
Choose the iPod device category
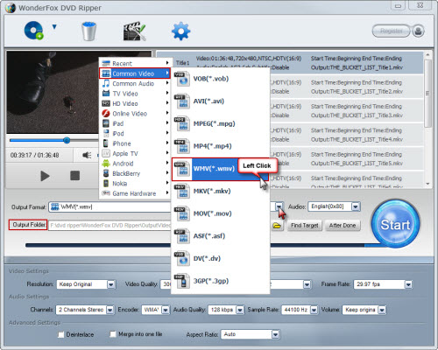coord(135,134)
